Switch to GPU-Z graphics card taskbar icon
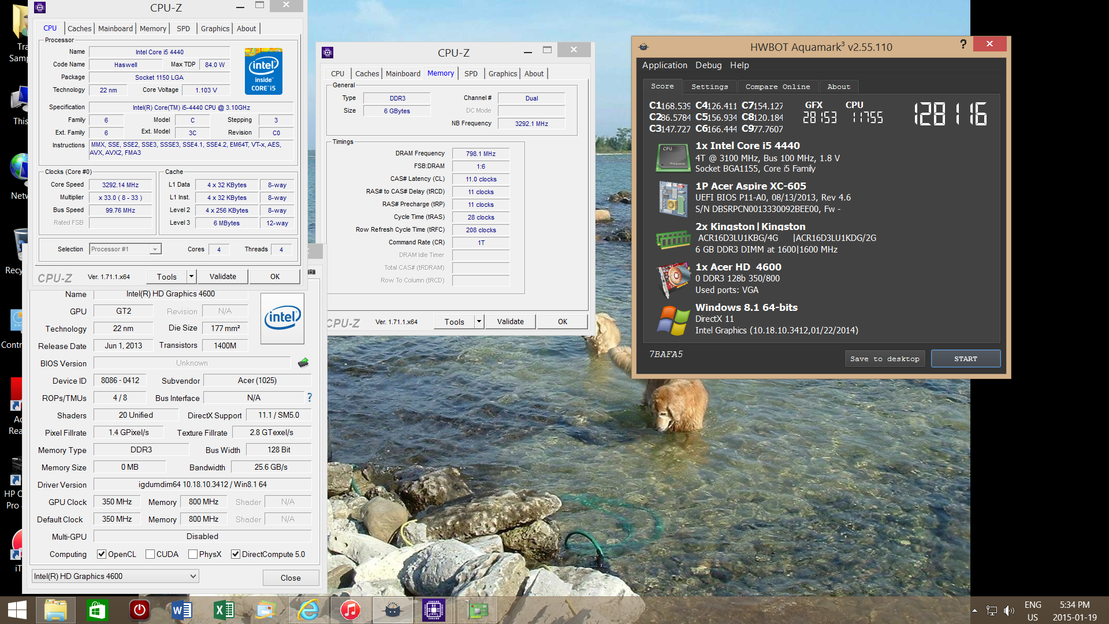This screenshot has width=1109, height=624. tap(477, 610)
